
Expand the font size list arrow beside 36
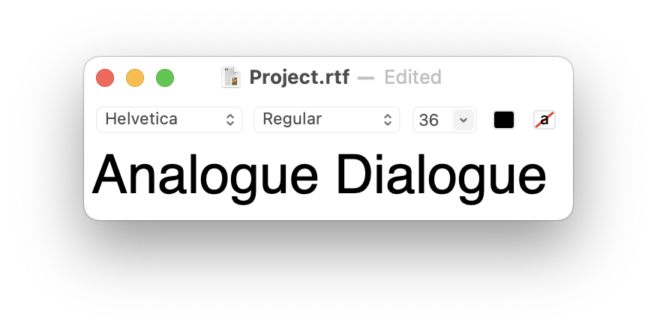(x=463, y=120)
